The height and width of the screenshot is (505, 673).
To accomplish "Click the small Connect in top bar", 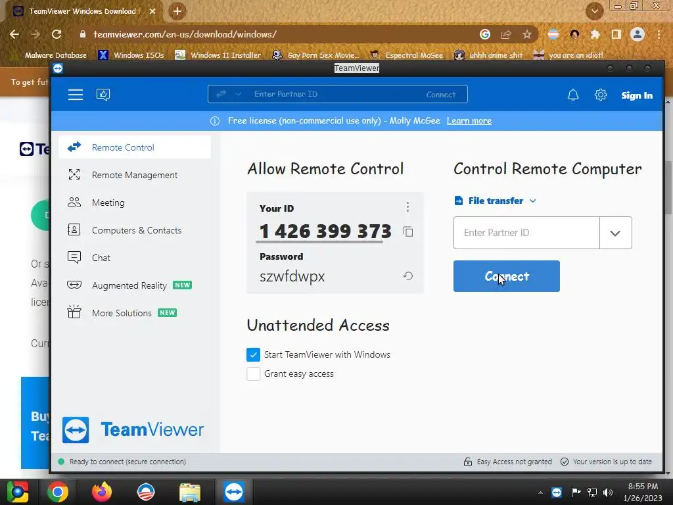I will (441, 95).
